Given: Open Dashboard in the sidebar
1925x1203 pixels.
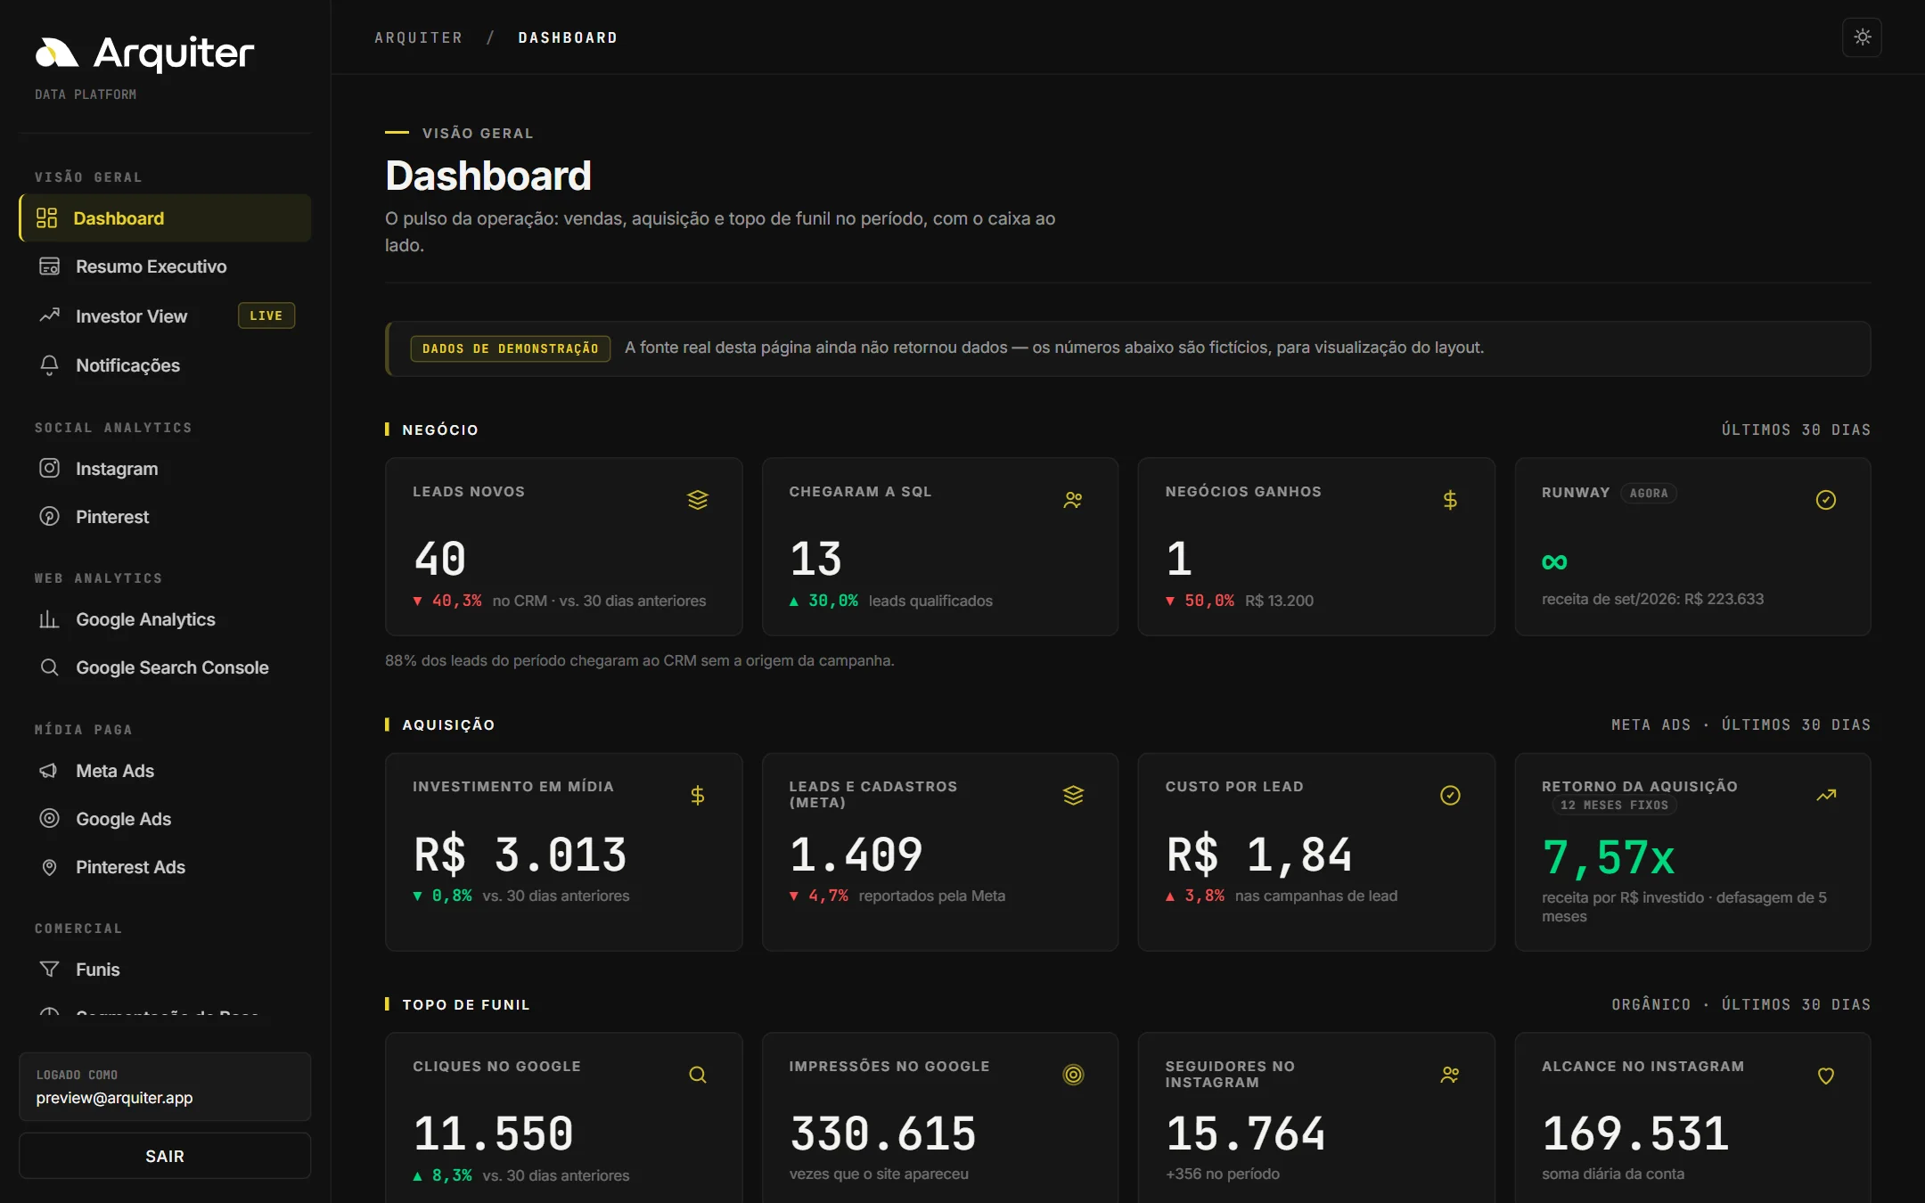Looking at the screenshot, I should tap(165, 218).
